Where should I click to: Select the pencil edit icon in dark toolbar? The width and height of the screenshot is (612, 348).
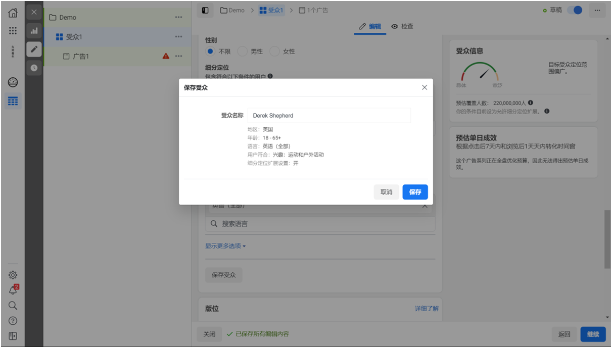pyautogui.click(x=34, y=49)
